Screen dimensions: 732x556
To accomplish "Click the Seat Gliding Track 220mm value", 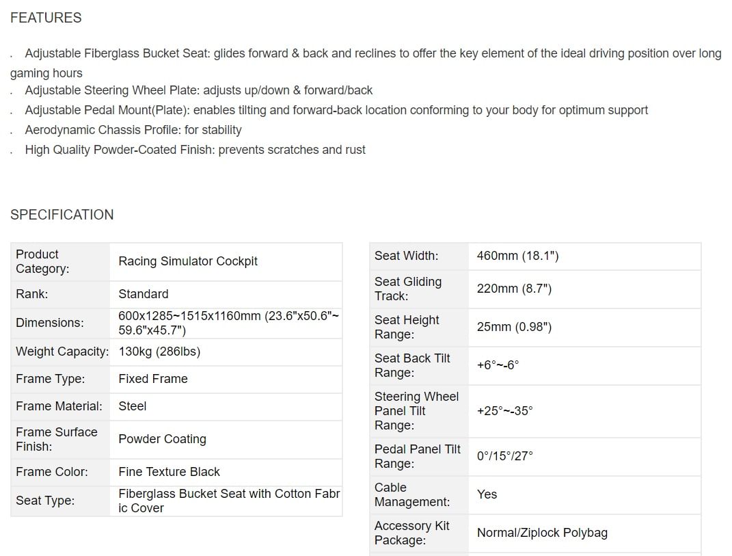I will pos(514,289).
